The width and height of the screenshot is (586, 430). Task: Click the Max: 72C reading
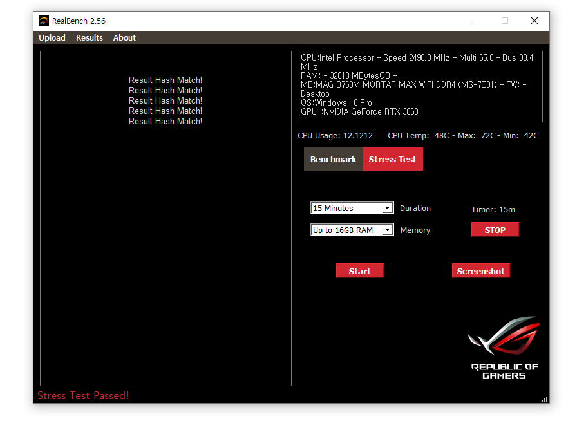(x=477, y=136)
